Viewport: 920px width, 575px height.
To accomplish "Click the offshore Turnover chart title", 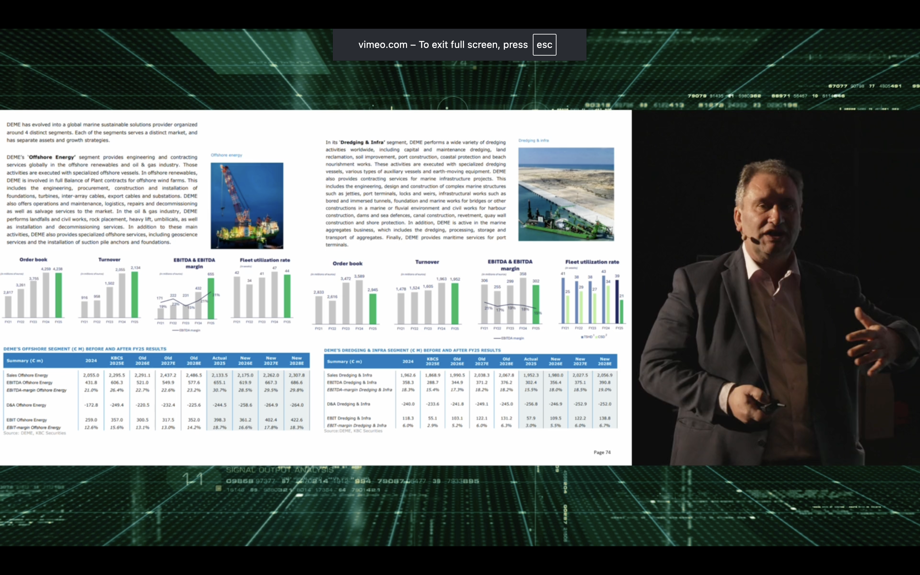I will (x=109, y=260).
